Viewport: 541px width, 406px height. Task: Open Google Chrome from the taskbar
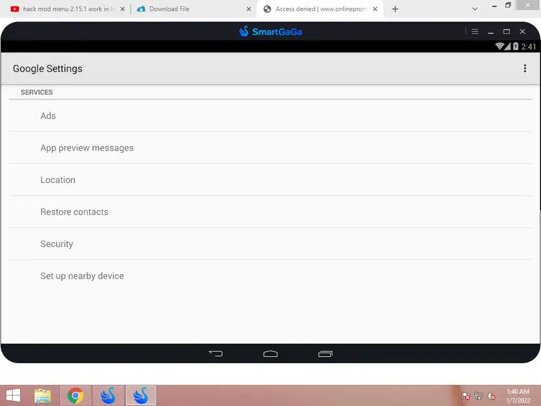point(75,395)
